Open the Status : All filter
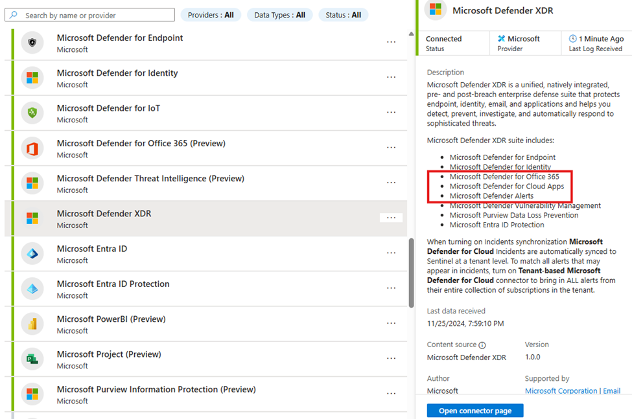The width and height of the screenshot is (632, 419). click(x=344, y=15)
